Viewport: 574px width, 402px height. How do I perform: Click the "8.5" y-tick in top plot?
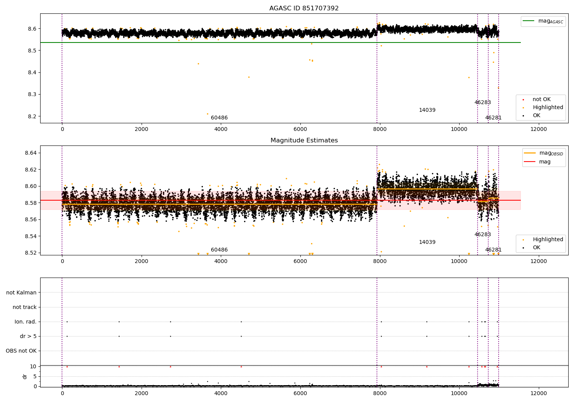point(32,51)
